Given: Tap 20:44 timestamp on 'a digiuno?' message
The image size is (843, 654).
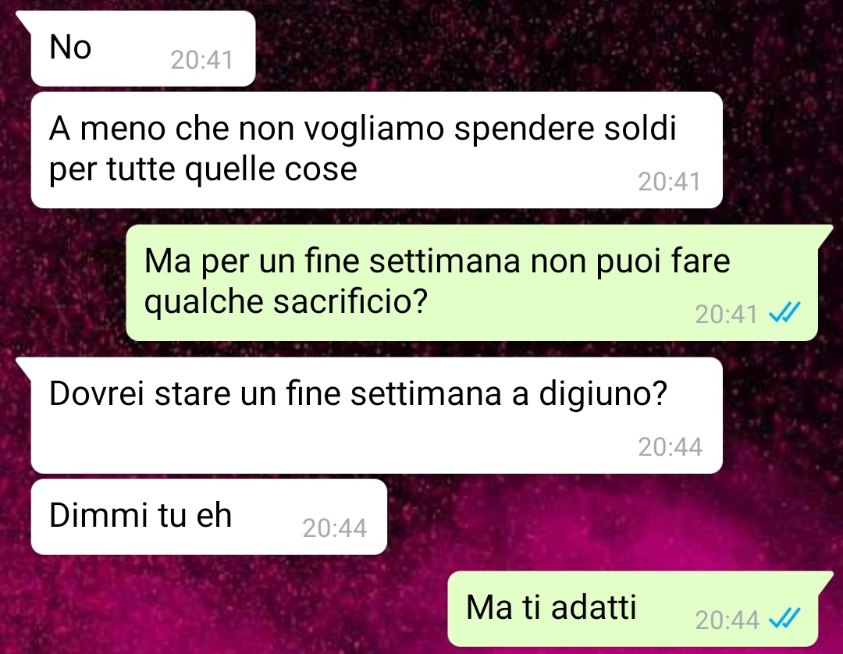Looking at the screenshot, I should tap(670, 446).
